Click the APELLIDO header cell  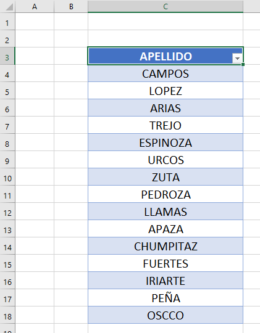tap(166, 56)
